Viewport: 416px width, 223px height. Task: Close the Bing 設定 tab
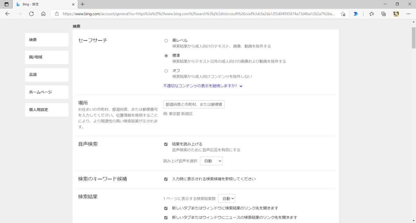73,4
